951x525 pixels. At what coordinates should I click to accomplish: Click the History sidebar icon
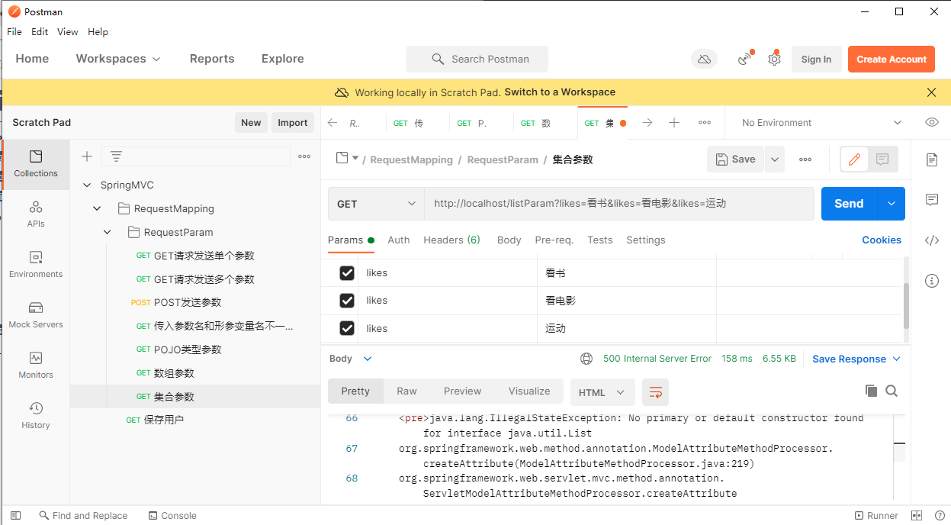coord(36,415)
